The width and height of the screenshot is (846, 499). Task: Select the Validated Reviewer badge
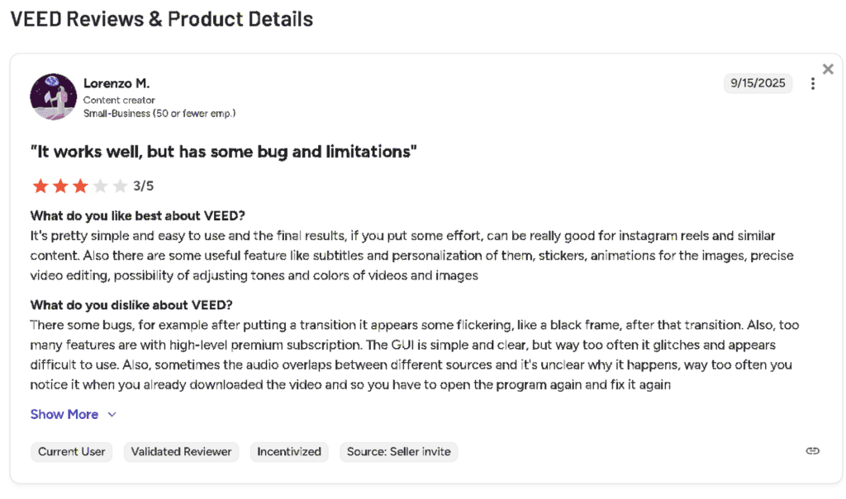tap(181, 452)
